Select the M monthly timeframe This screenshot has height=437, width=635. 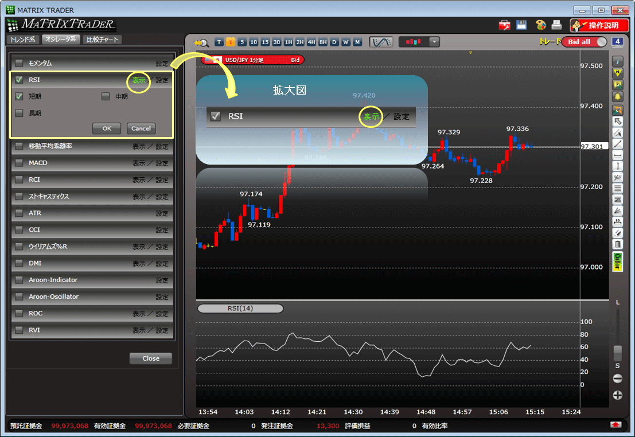[x=357, y=42]
